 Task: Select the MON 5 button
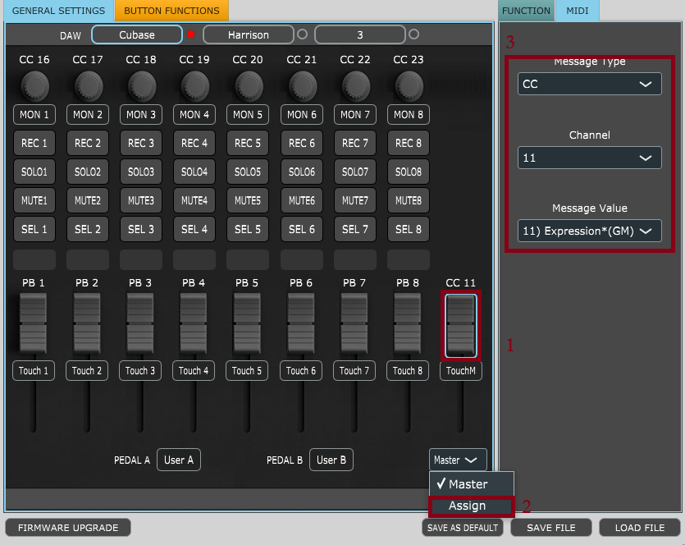pyautogui.click(x=247, y=115)
